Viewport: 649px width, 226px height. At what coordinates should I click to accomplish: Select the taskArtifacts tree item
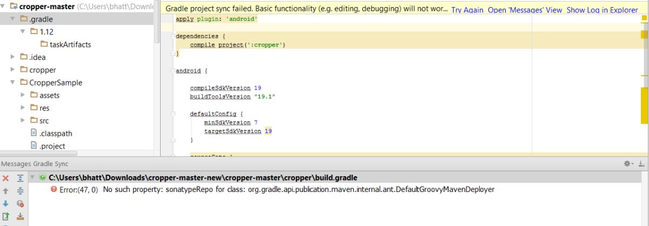[x=70, y=44]
